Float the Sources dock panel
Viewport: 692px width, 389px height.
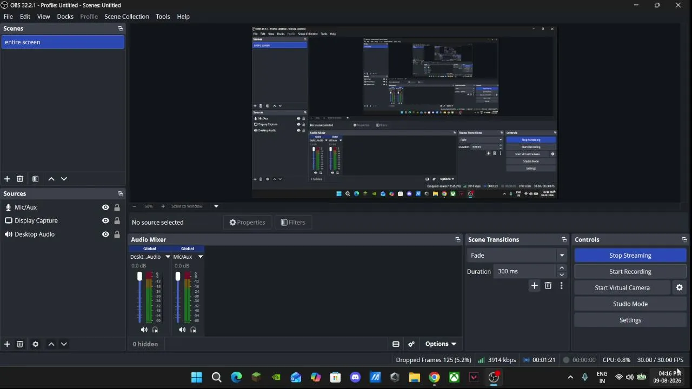[x=120, y=194]
